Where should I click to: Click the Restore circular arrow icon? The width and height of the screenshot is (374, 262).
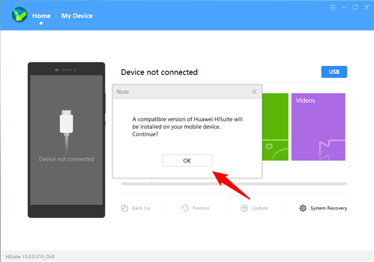(185, 208)
